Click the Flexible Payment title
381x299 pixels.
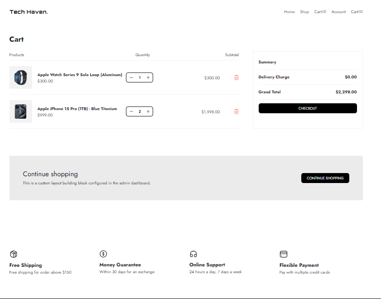(x=299, y=265)
